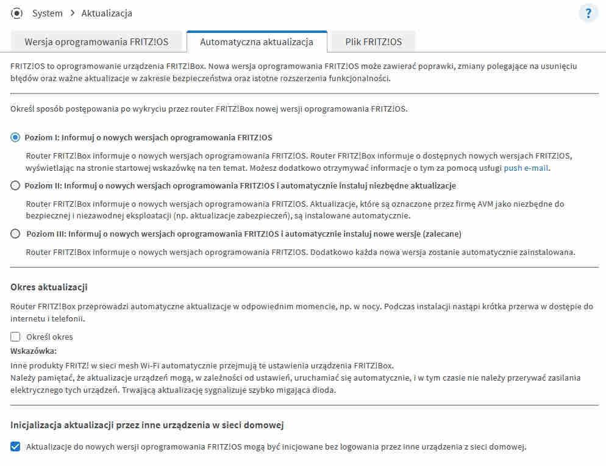
Task: Click the 'Aktualizacje do nowych wersji' label text
Action: click(x=276, y=446)
